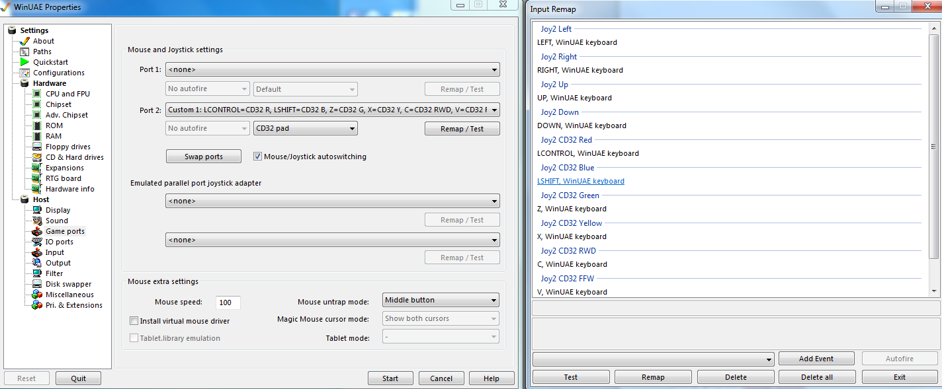The width and height of the screenshot is (942, 389).
Task: Open the Mouse untrap mode dropdown
Action: [x=441, y=300]
